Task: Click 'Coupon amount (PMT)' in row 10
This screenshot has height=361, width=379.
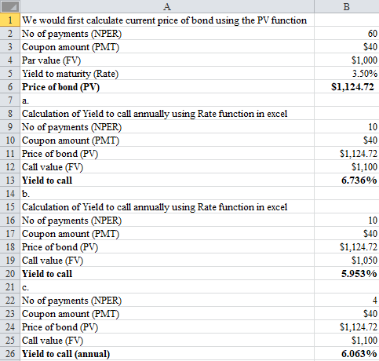Action: tap(167, 140)
